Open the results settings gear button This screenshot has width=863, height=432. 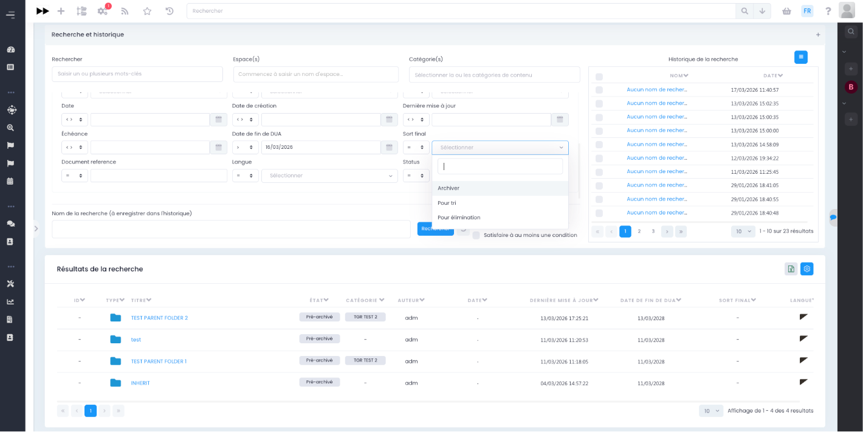pyautogui.click(x=807, y=269)
